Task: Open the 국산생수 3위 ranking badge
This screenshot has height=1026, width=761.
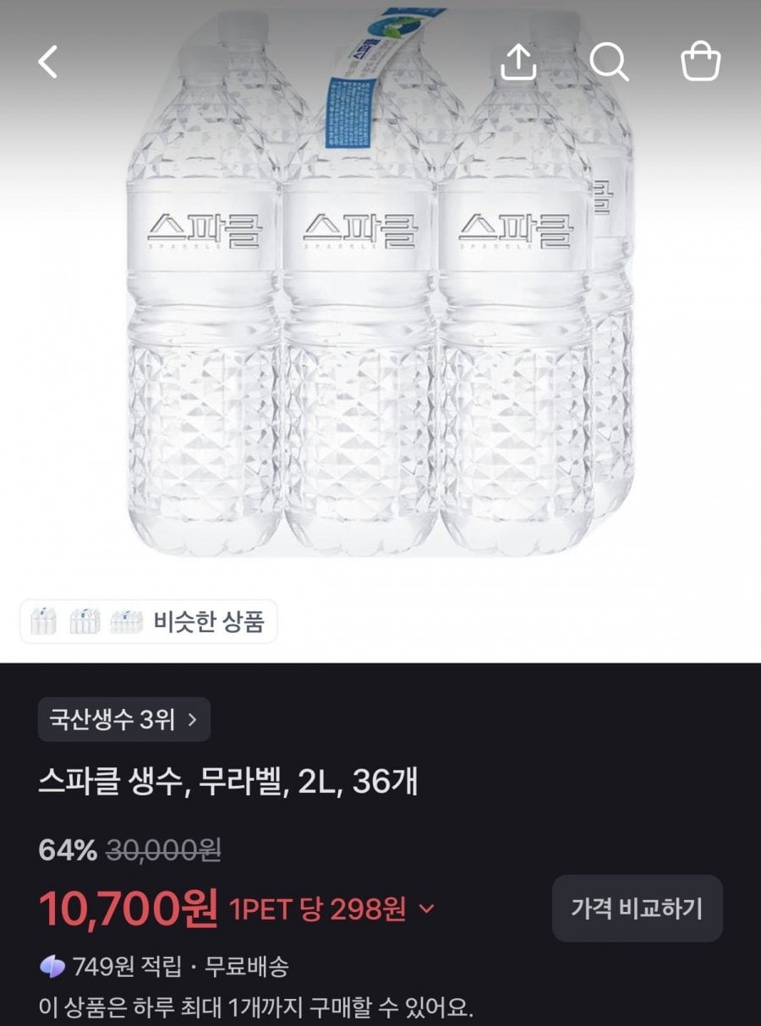Action: (x=123, y=719)
